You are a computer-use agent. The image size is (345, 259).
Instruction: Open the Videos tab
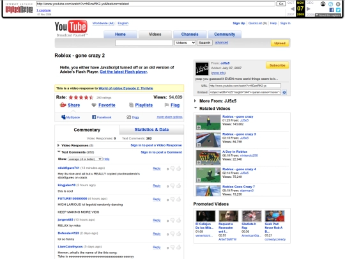[x=155, y=35]
